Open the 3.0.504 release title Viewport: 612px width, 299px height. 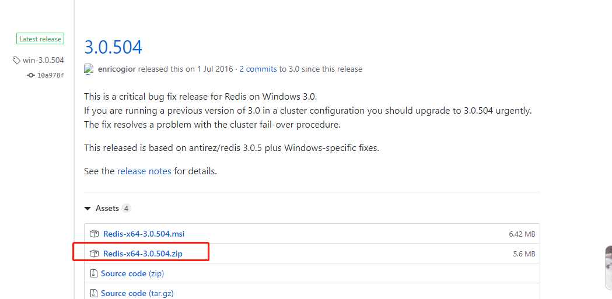113,47
